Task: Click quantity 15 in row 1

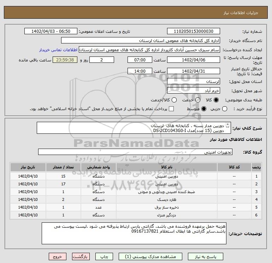Action: click(63, 176)
